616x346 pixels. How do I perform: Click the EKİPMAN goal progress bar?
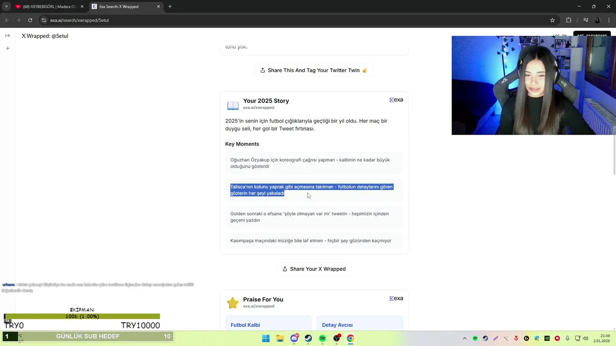(x=82, y=317)
